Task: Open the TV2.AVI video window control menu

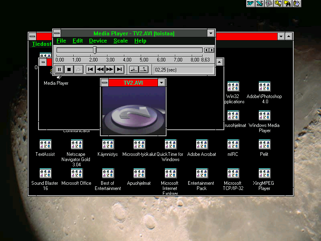Action: [x=104, y=83]
